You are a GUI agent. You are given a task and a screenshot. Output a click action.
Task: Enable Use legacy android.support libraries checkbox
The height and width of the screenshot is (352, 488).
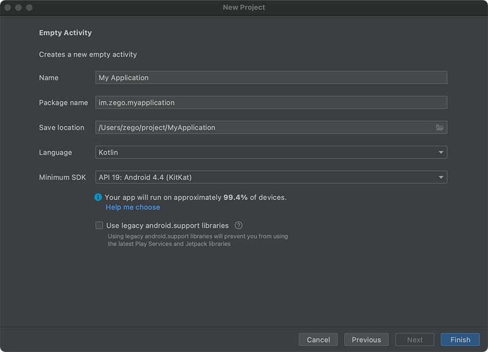pyautogui.click(x=99, y=225)
